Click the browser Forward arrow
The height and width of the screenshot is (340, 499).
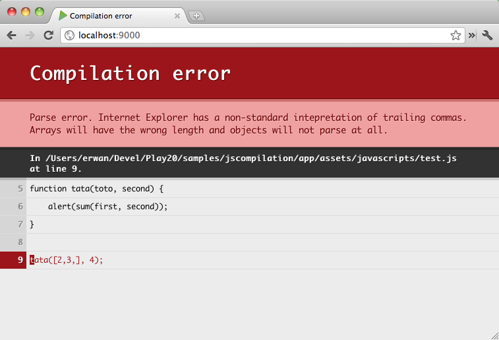pyautogui.click(x=30, y=36)
